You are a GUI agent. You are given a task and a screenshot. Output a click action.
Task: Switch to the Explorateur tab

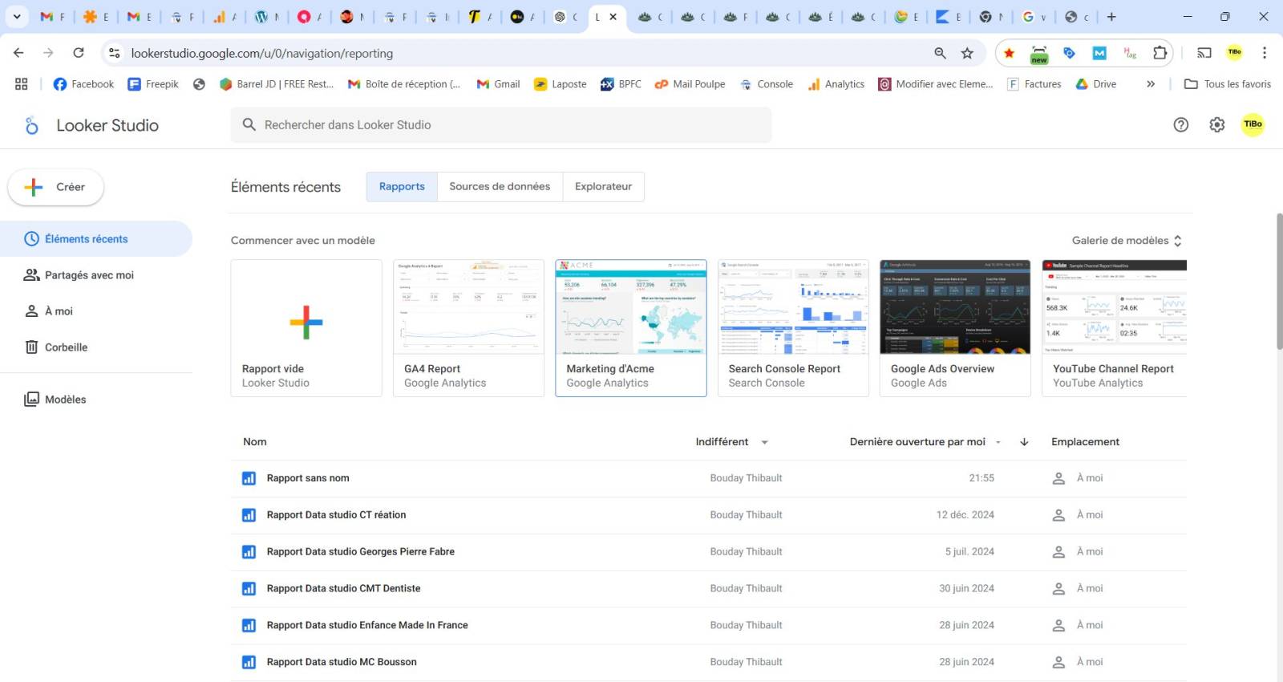click(x=603, y=187)
